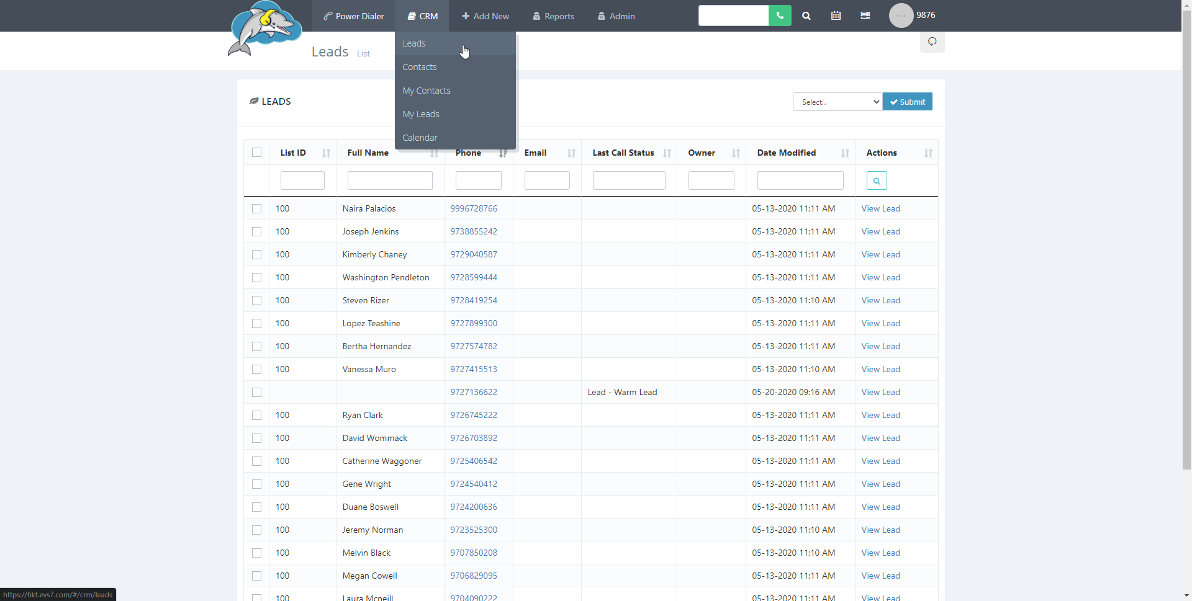
Task: Open the calendar icon in top bar
Action: tap(836, 16)
